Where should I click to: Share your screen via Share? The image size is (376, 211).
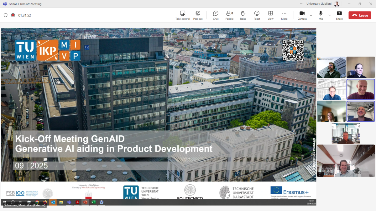339,15
